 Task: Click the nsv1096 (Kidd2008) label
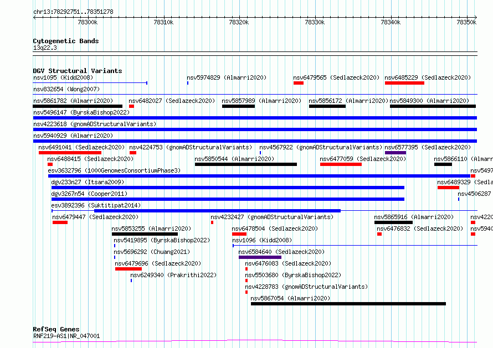coord(262,240)
